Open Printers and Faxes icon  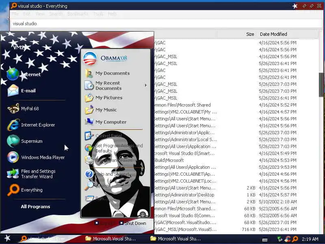pos(89,160)
